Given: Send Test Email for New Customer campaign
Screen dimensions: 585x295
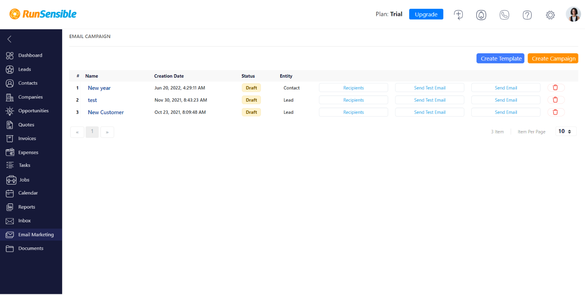Looking at the screenshot, I should pyautogui.click(x=430, y=112).
